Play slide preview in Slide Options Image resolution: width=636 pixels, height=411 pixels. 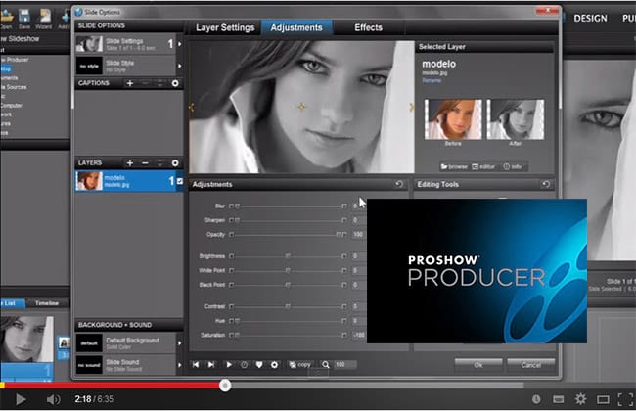pyautogui.click(x=229, y=365)
